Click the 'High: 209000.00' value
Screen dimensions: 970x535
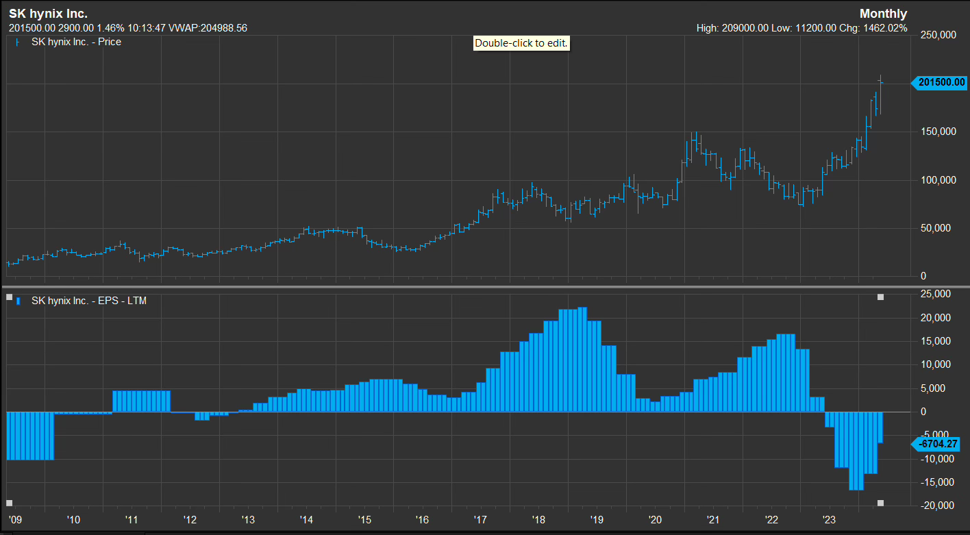pos(733,28)
